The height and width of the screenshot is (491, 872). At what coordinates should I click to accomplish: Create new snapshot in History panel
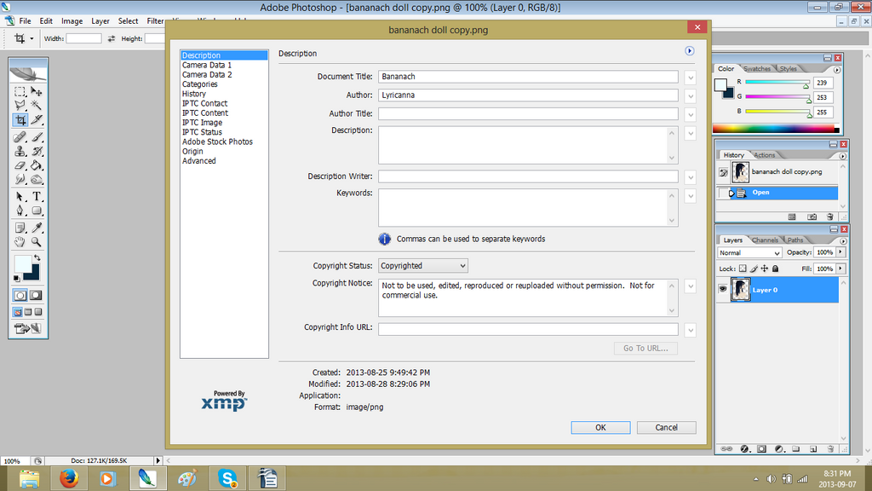point(812,217)
